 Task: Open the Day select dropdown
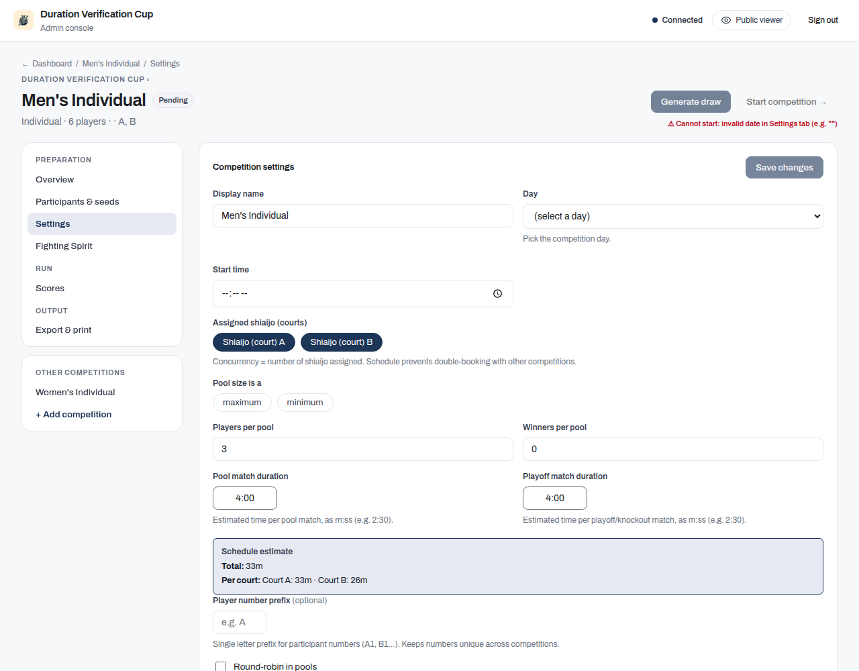point(672,216)
